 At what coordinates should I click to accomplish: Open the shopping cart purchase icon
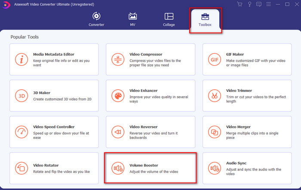(x=240, y=4)
